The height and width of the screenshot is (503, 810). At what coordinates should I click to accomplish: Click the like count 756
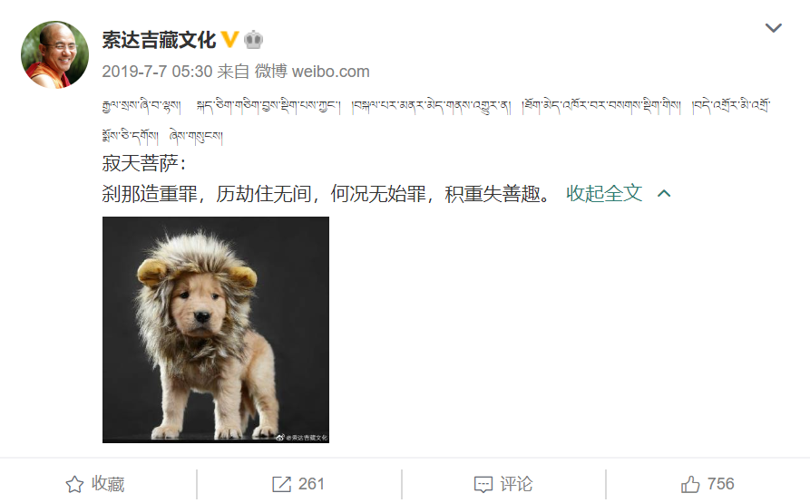(720, 484)
